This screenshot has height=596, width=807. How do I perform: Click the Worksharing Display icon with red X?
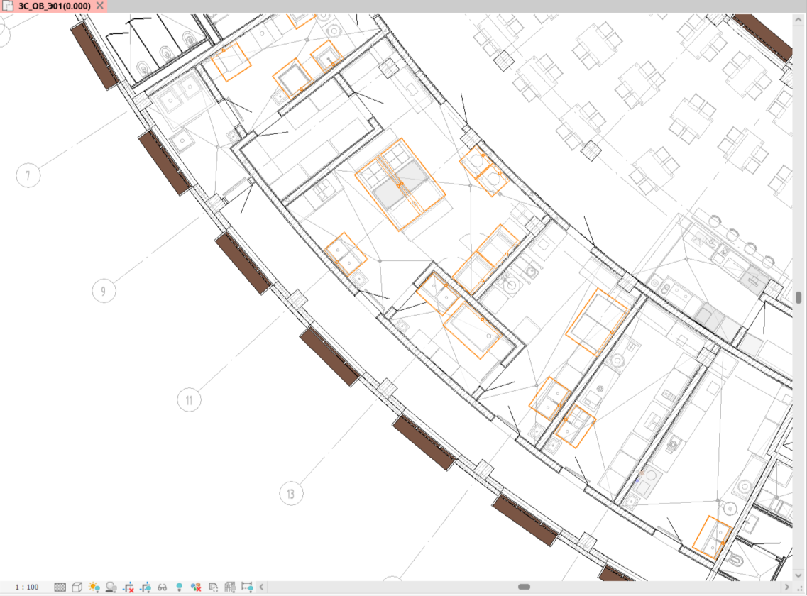tap(197, 587)
